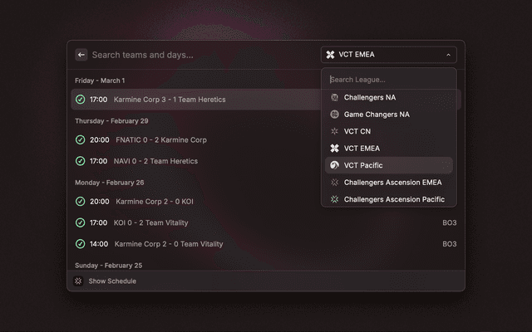Viewport: 532px width, 332px height.
Task: Focus the Search League input field
Action: coord(388,80)
